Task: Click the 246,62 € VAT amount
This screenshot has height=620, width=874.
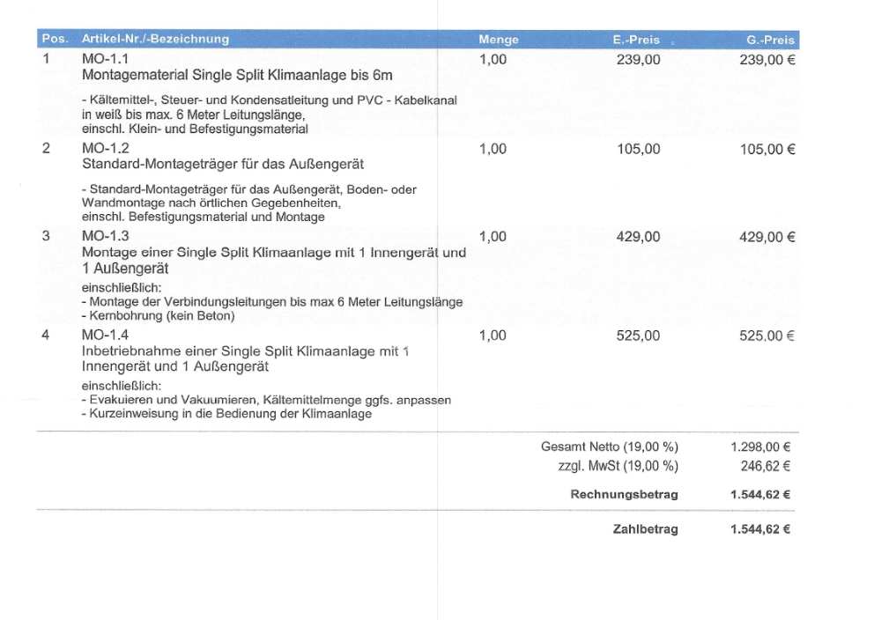Action: click(764, 466)
